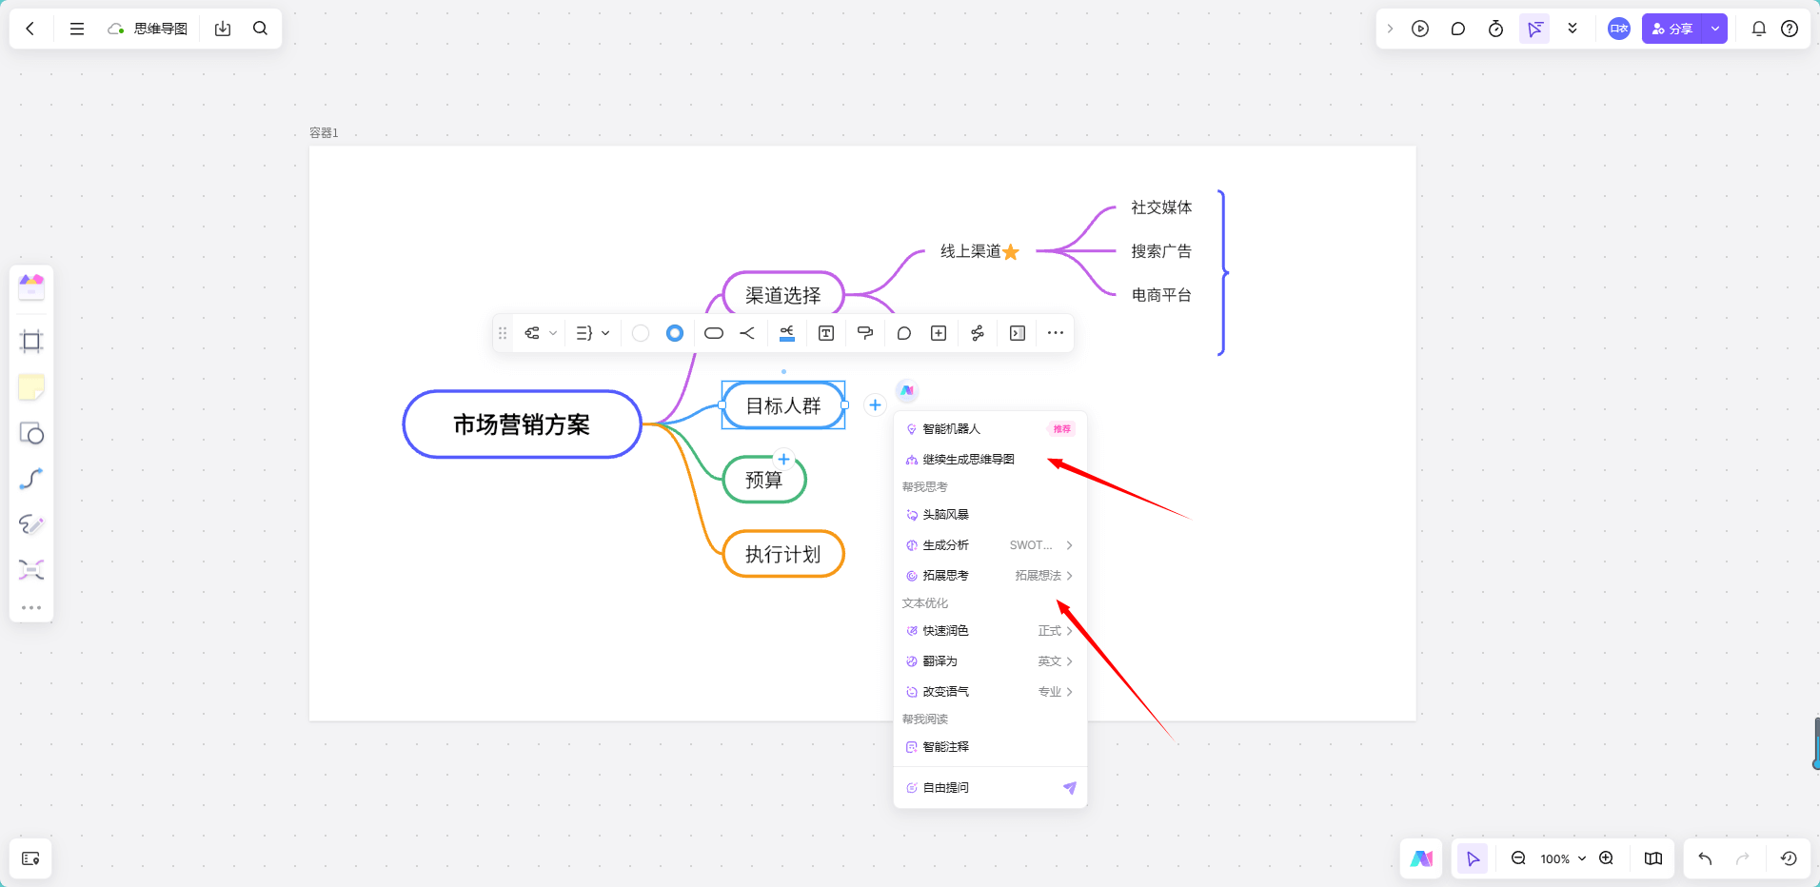Open the 100% zoom level dropdown
The height and width of the screenshot is (887, 1820).
tap(1563, 858)
